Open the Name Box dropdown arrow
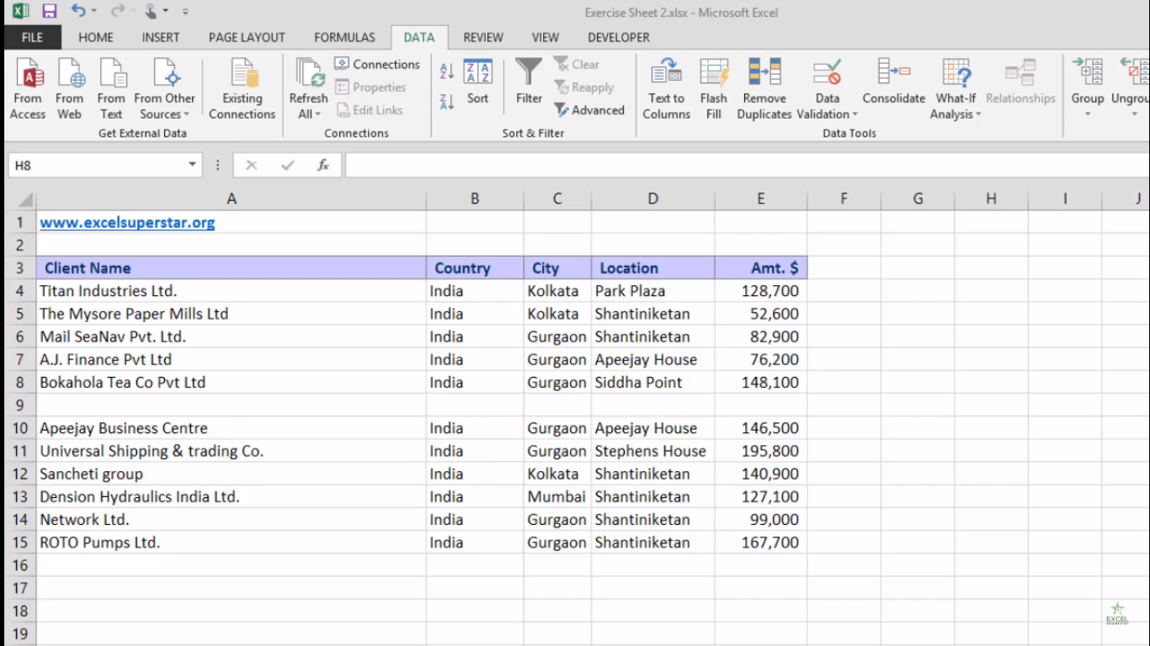 (x=193, y=166)
